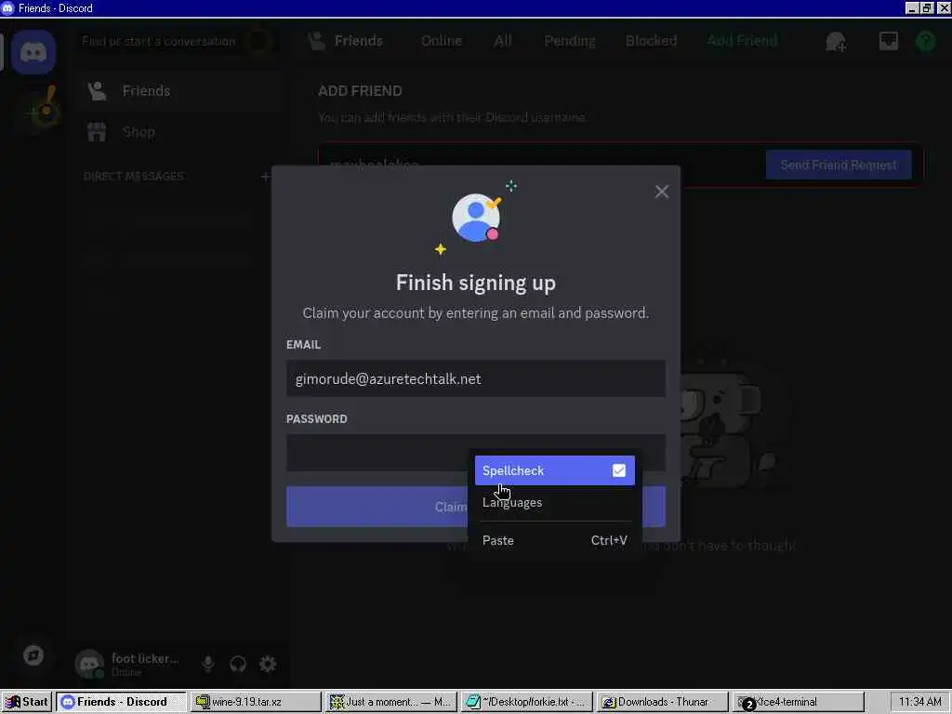
Task: Open the Add Friend tab
Action: (x=742, y=41)
